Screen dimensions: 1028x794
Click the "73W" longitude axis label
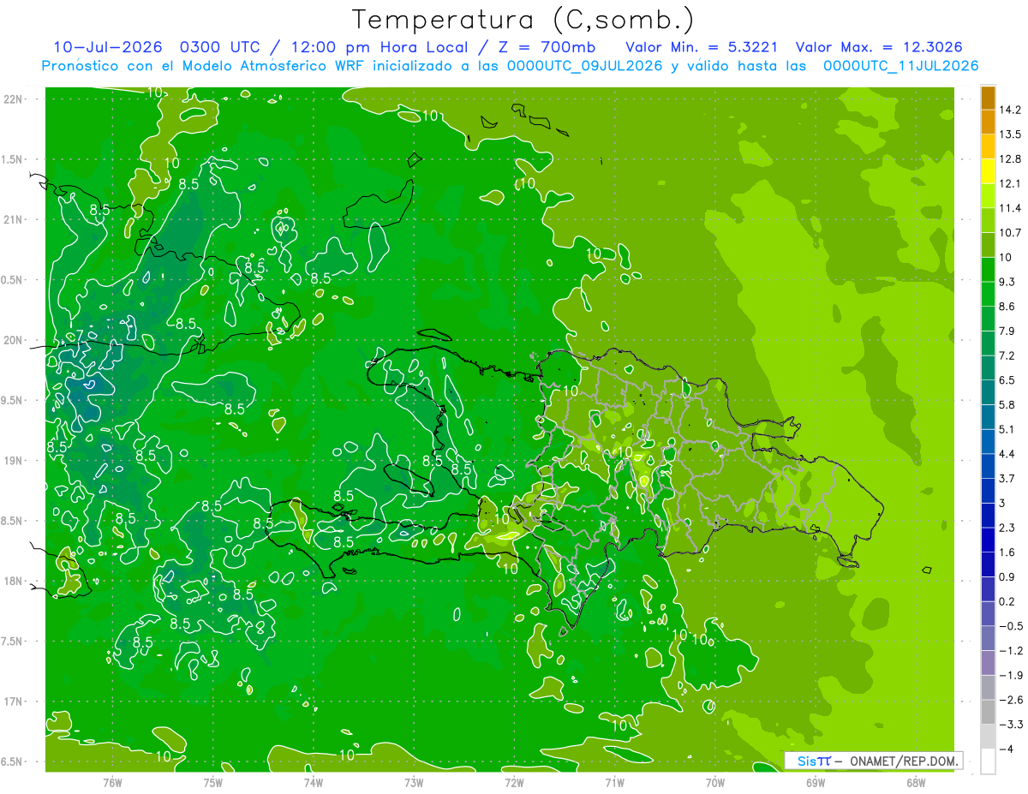point(414,784)
